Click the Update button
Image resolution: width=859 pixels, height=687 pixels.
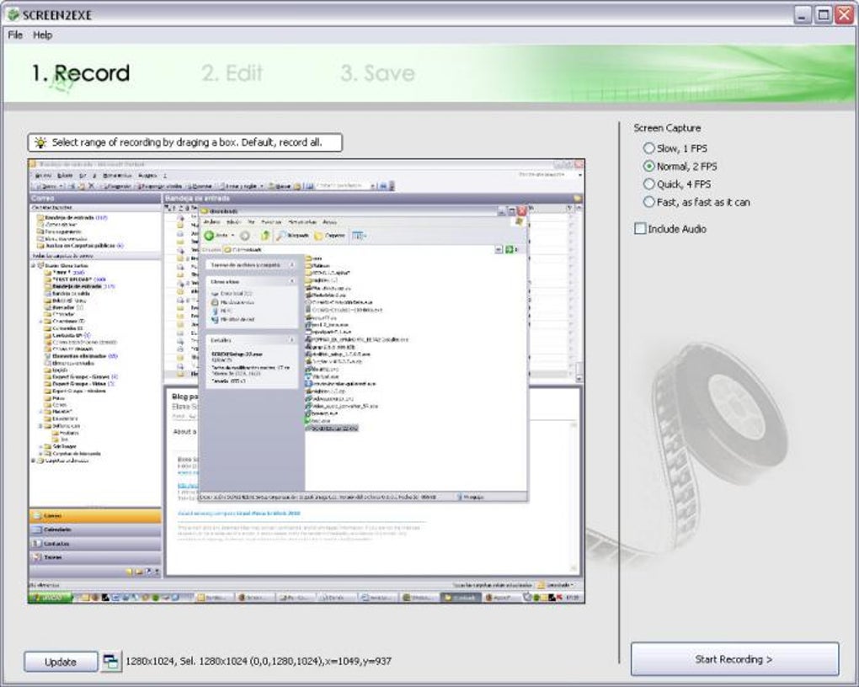(x=61, y=662)
